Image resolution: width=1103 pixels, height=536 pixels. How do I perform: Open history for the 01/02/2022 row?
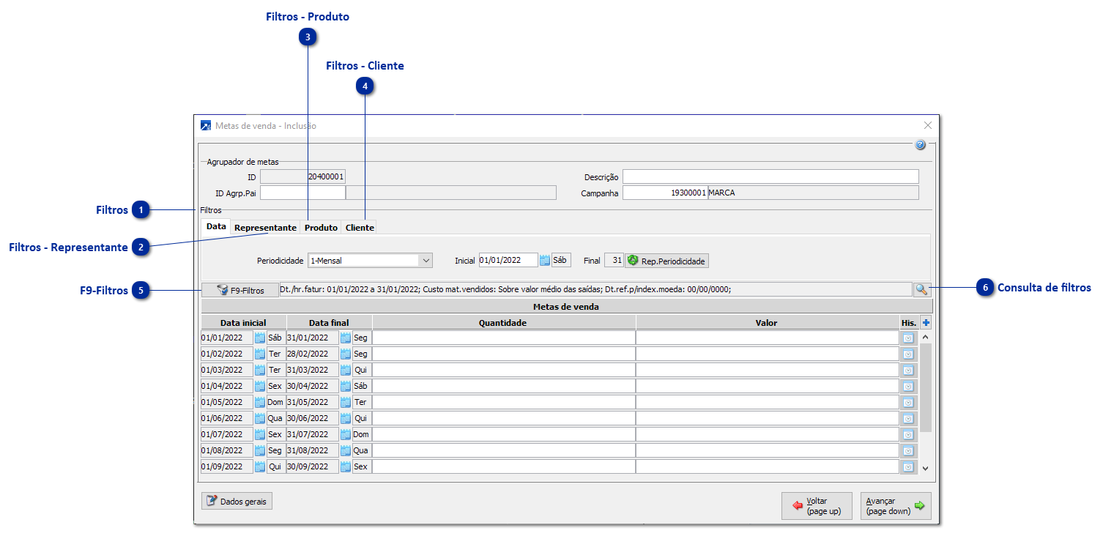[908, 354]
